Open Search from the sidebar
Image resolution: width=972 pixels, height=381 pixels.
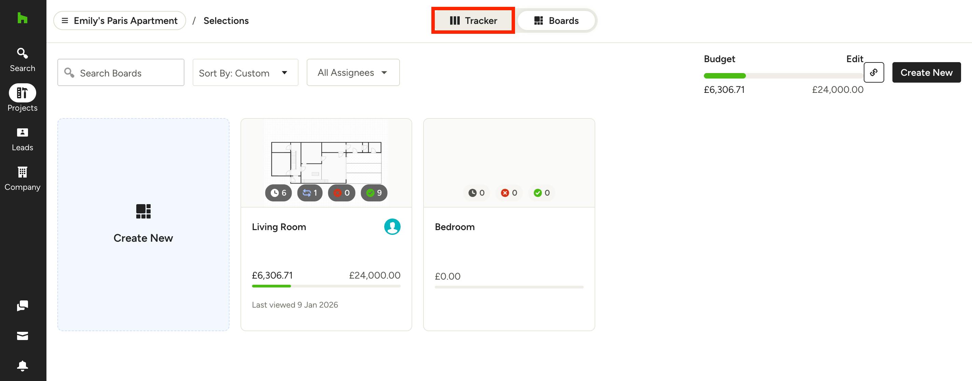pyautogui.click(x=22, y=60)
